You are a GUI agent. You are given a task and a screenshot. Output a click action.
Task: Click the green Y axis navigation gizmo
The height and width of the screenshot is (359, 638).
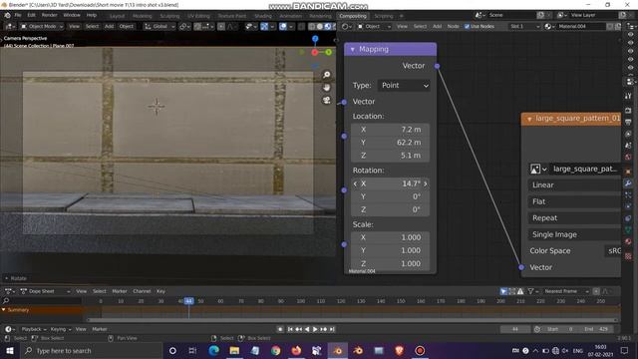click(x=328, y=52)
